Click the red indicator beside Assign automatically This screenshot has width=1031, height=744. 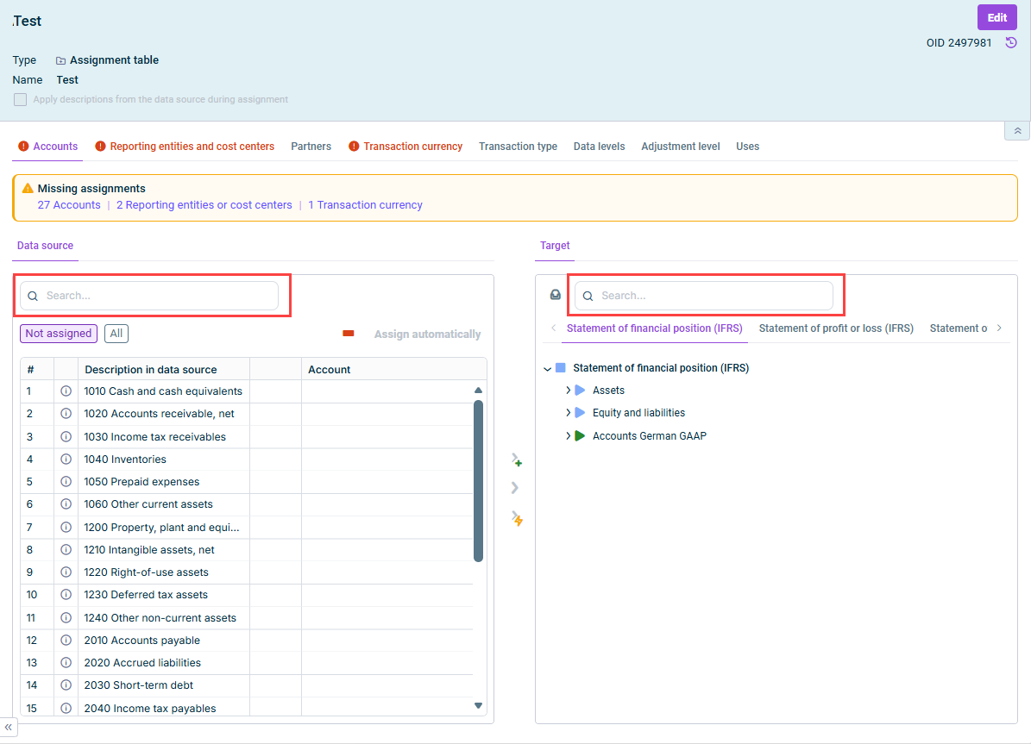(x=349, y=334)
